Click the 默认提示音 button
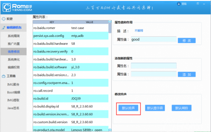 (155, 108)
